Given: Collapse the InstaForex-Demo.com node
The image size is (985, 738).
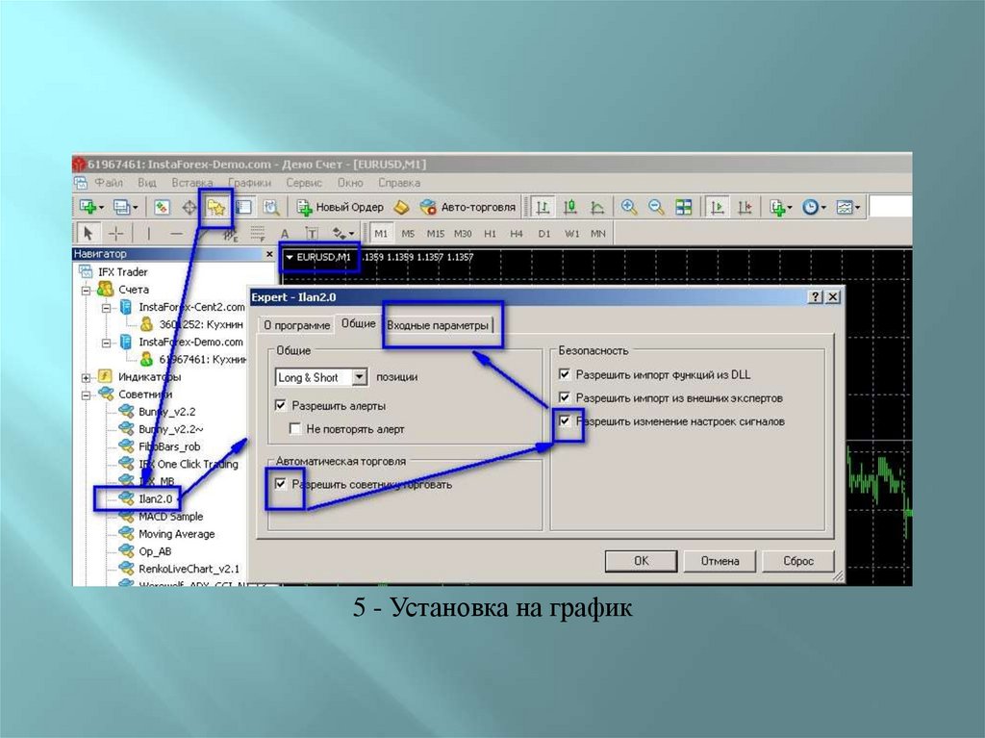Looking at the screenshot, I should coord(106,343).
